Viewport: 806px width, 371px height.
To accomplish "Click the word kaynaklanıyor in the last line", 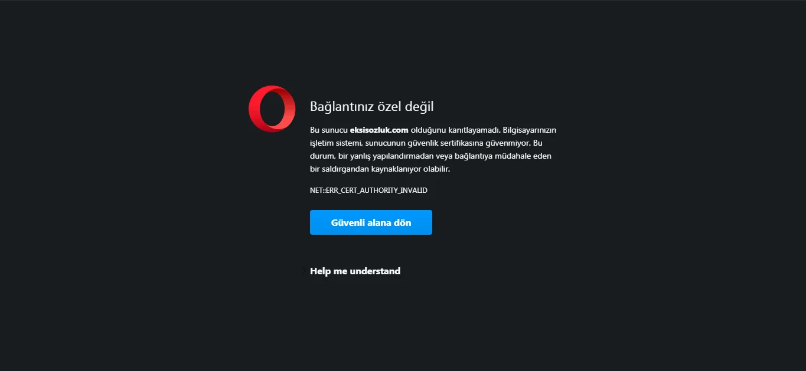I will [x=396, y=169].
